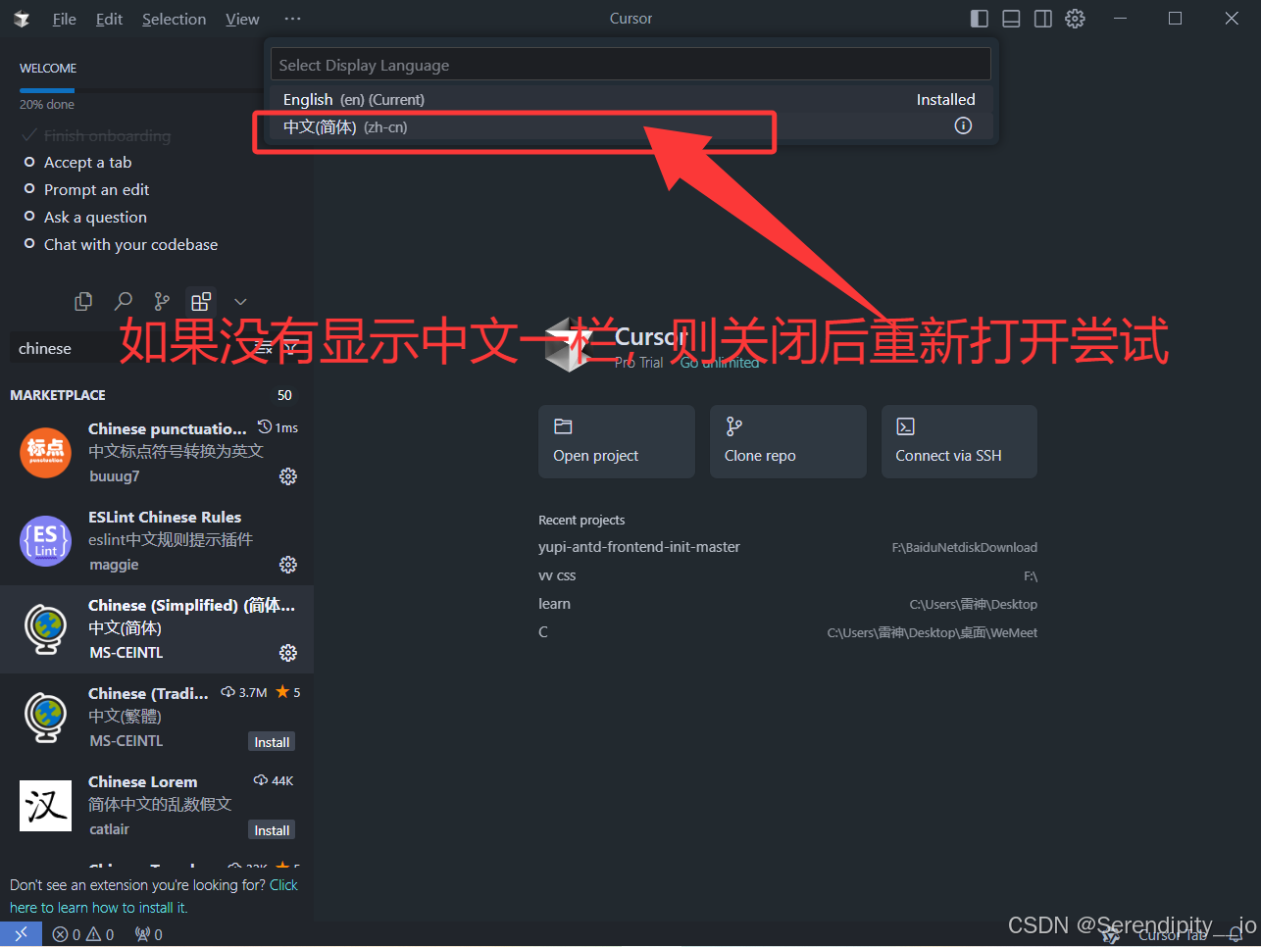Image resolution: width=1261 pixels, height=947 pixels.
Task: Click globe icon of Chinese (Simplified) extension
Action: (x=46, y=628)
